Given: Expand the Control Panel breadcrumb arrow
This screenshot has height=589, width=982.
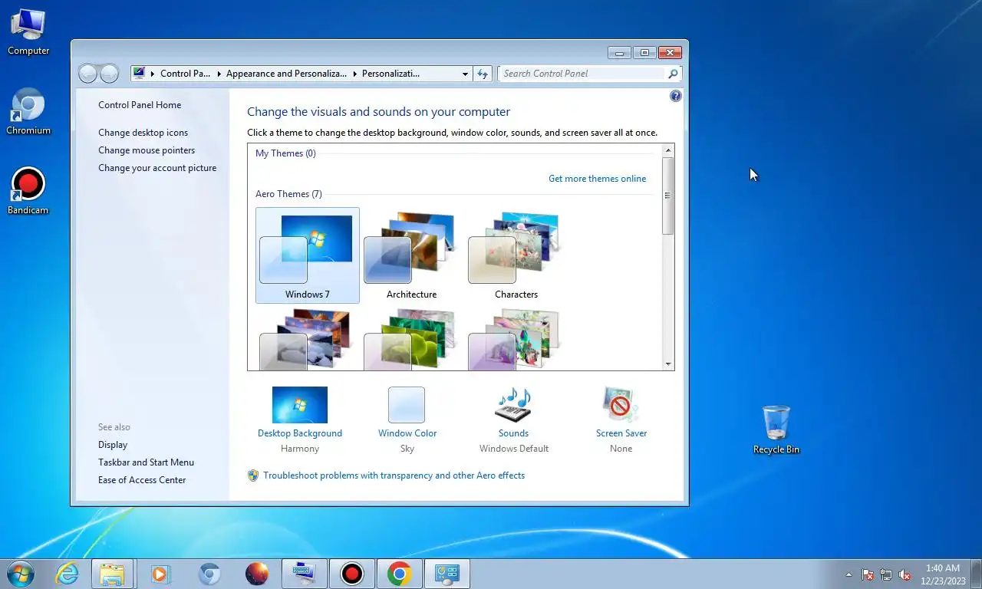Looking at the screenshot, I should tap(153, 74).
